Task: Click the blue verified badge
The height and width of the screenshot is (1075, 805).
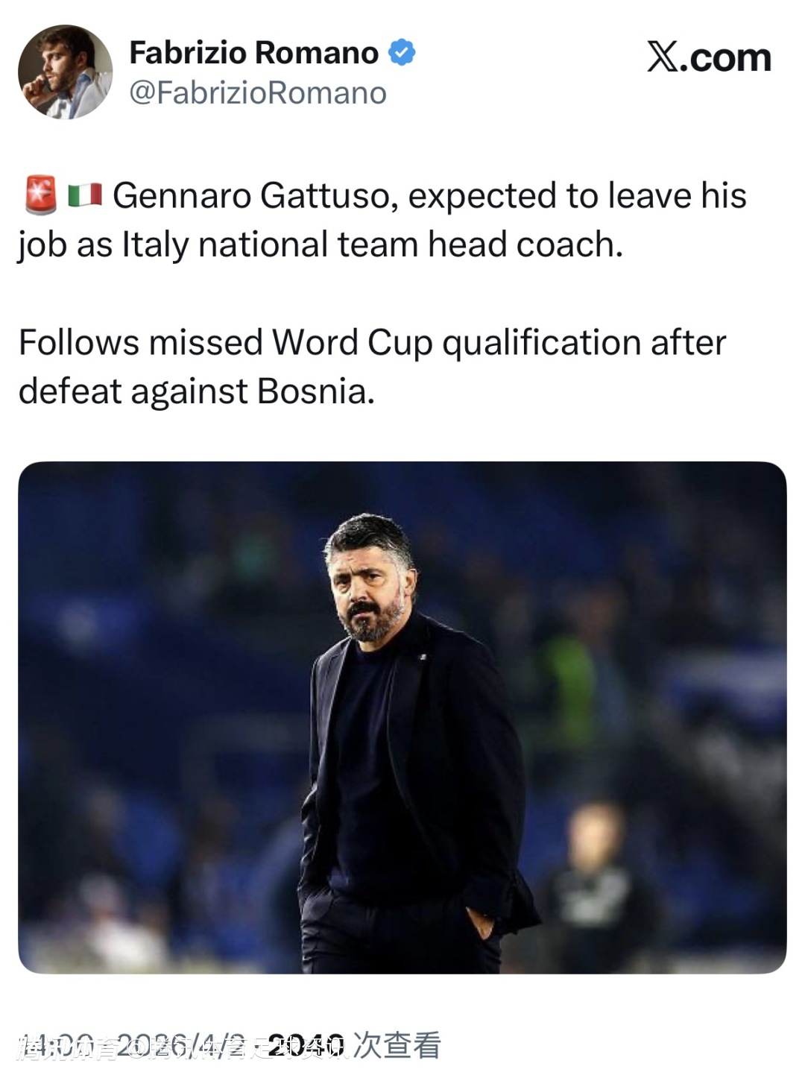Action: [x=402, y=53]
